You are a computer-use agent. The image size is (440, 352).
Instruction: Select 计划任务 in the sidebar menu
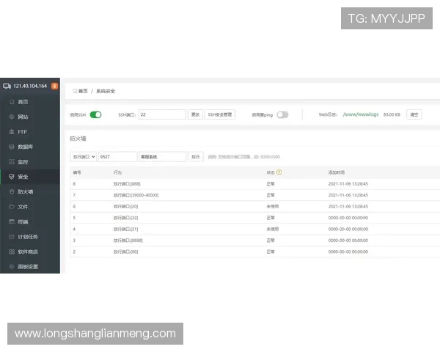tap(28, 237)
